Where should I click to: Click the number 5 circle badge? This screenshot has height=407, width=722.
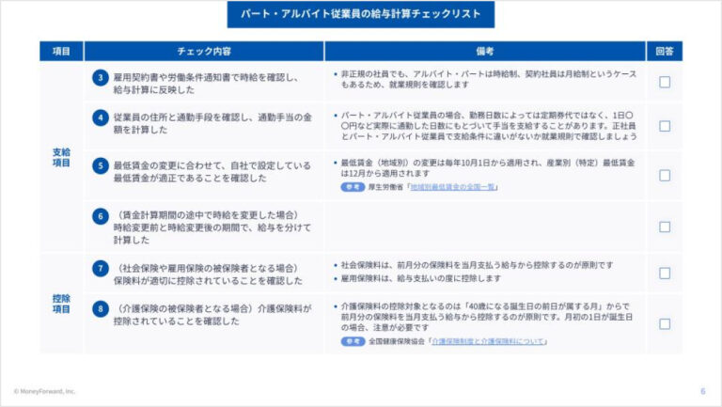(101, 165)
